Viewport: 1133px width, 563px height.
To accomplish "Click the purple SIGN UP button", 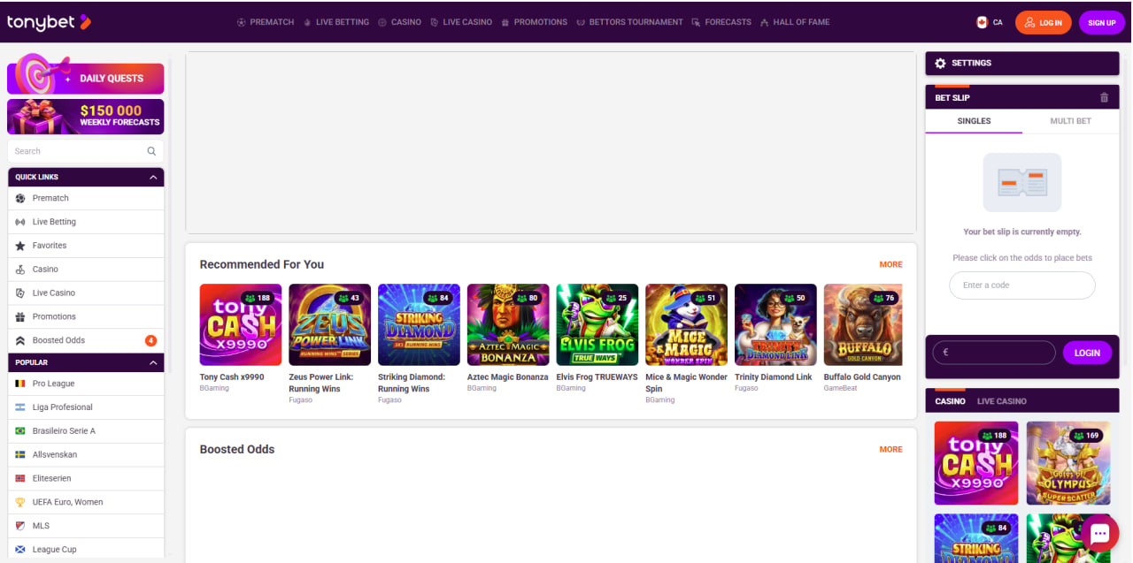I will click(1102, 23).
